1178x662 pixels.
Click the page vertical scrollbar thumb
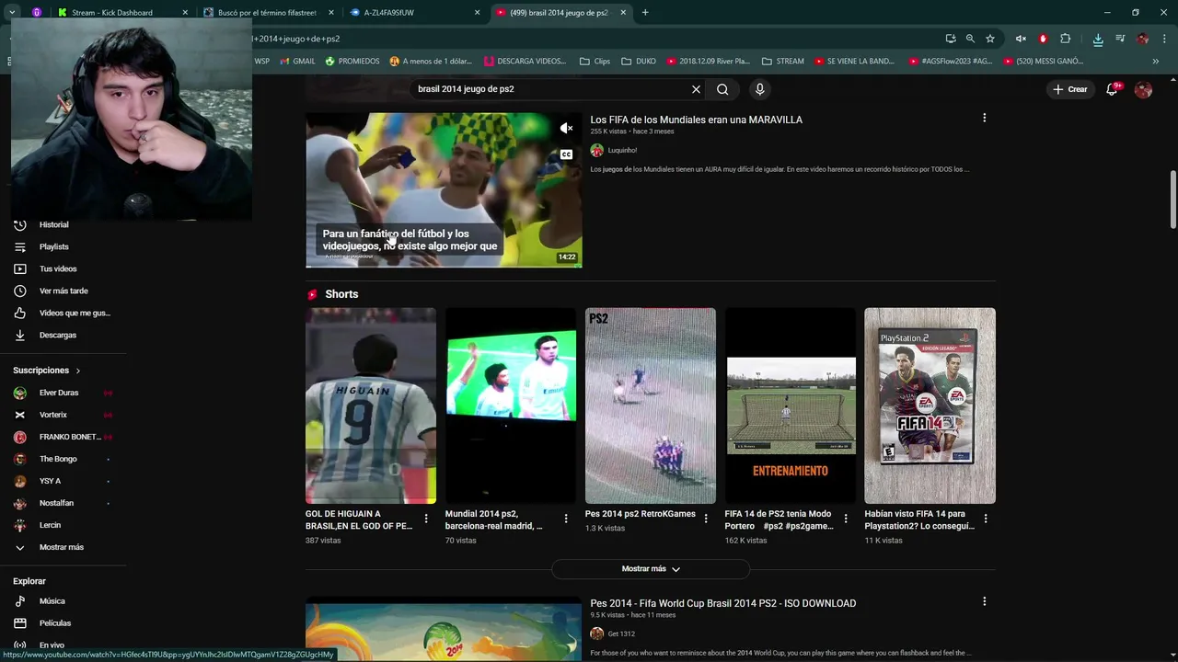point(1172,200)
